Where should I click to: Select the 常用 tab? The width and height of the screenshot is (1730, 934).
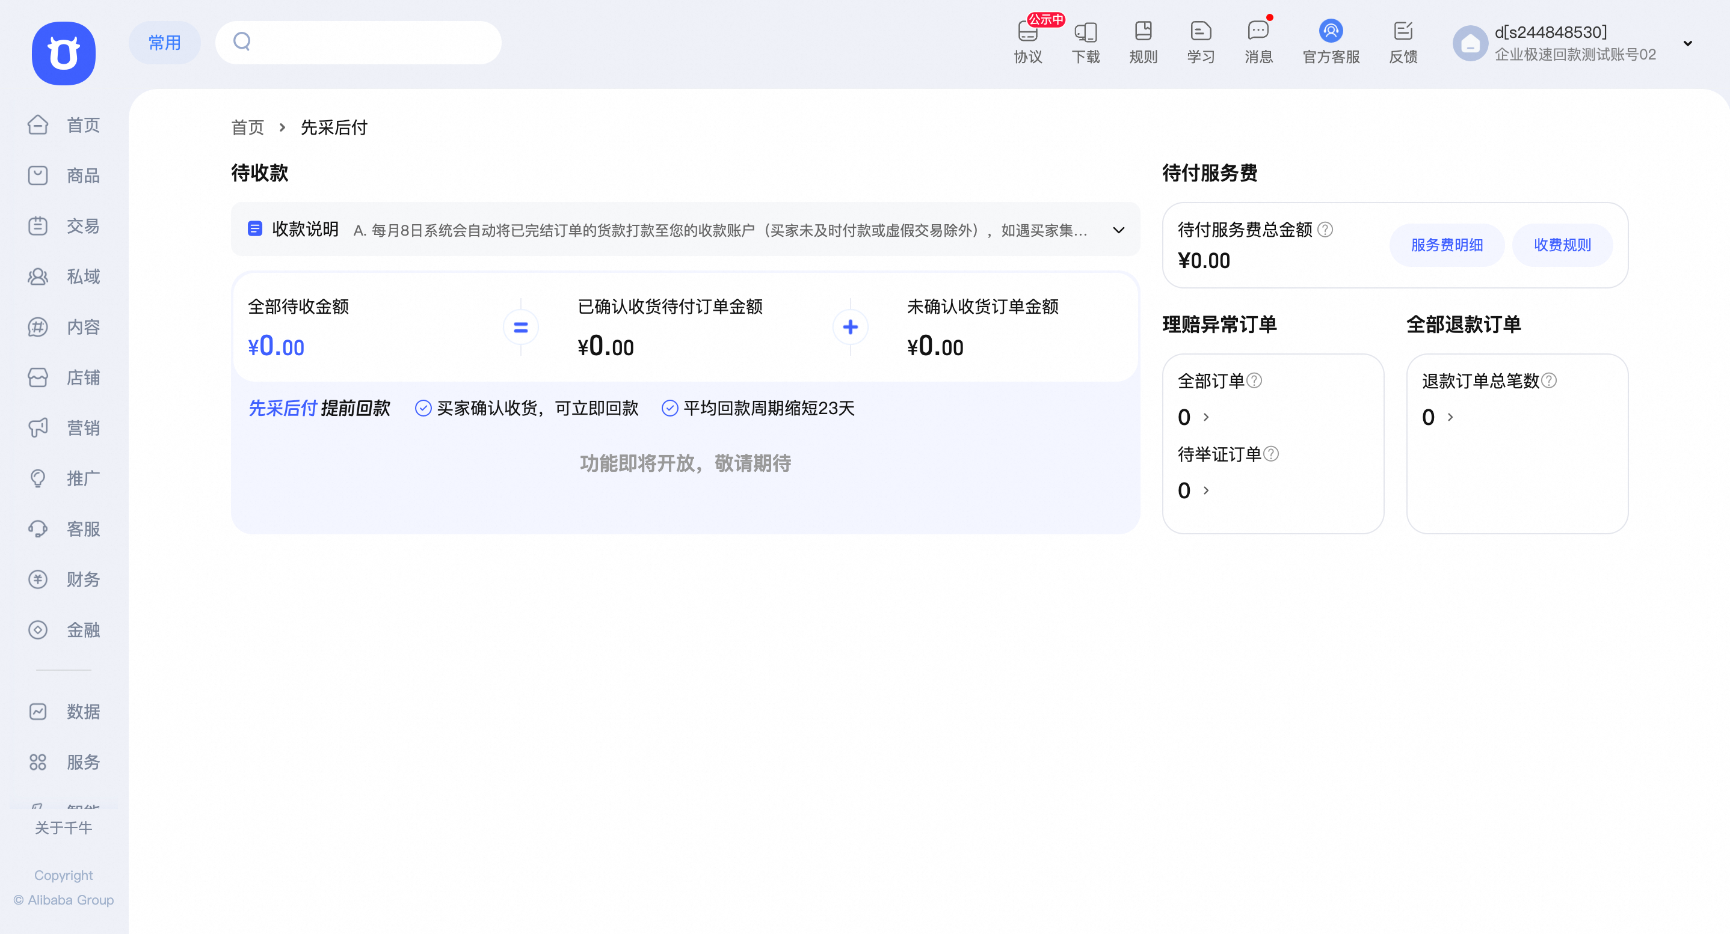pyautogui.click(x=165, y=42)
